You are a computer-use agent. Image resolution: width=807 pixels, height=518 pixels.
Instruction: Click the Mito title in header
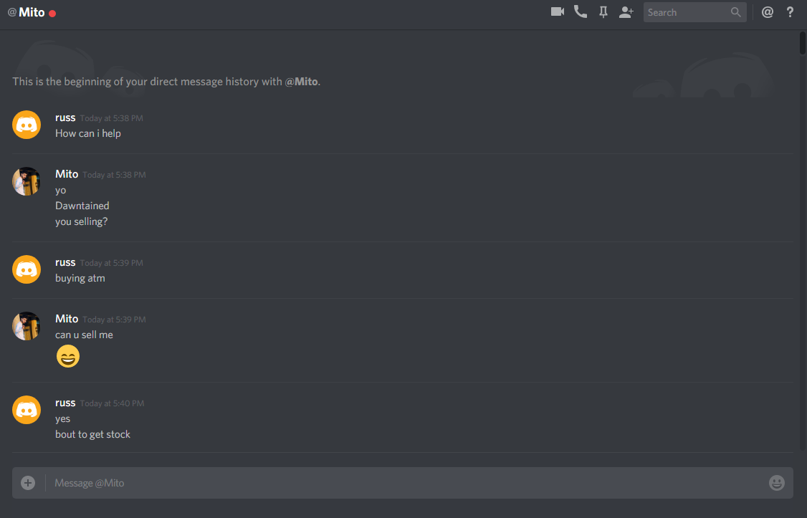point(32,12)
